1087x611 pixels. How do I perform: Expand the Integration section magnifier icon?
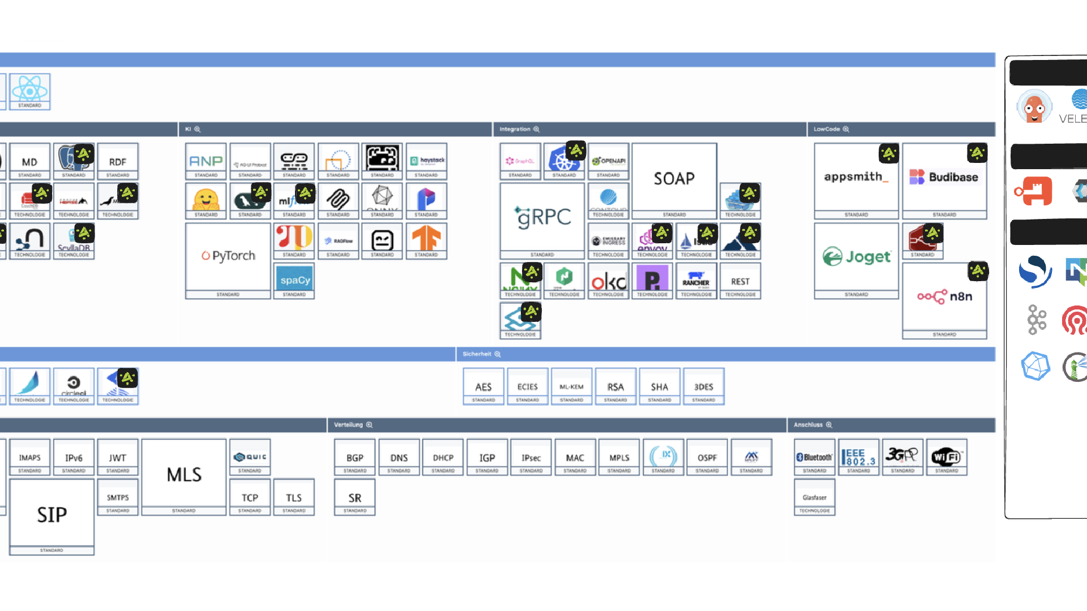pyautogui.click(x=536, y=130)
